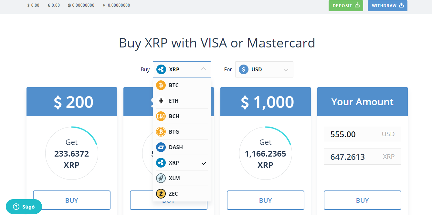This screenshot has width=432, height=215.
Task: Pick the BCH Bitcoin Cash icon
Action: [161, 116]
